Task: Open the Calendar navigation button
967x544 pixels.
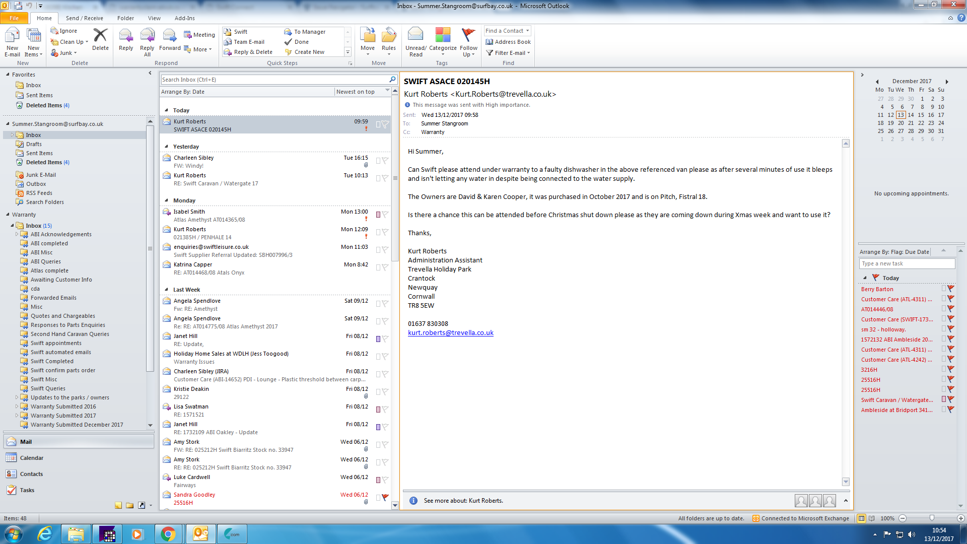Action: pyautogui.click(x=31, y=458)
